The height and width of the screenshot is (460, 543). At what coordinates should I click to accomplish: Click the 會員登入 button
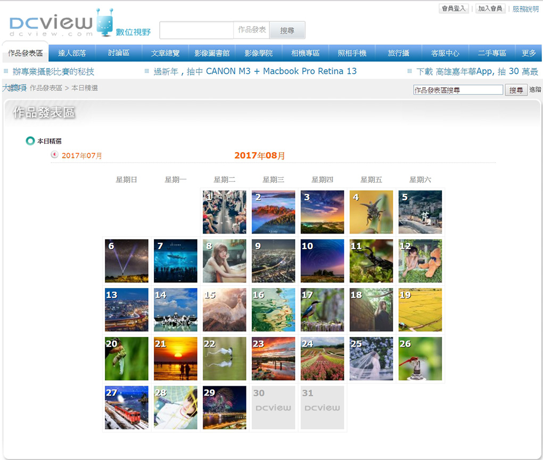(454, 9)
